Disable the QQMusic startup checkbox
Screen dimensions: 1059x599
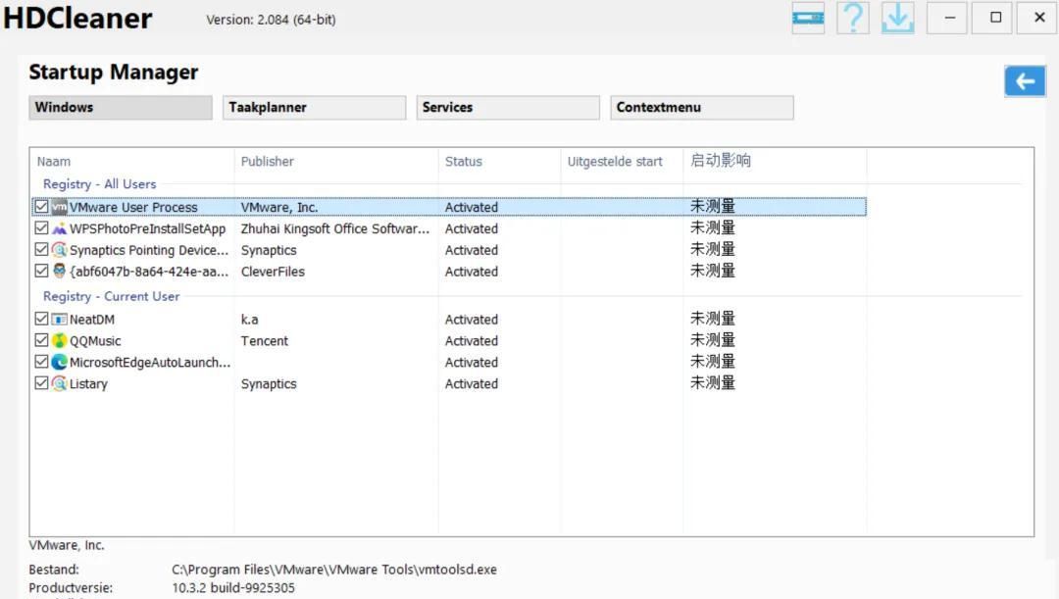[41, 341]
